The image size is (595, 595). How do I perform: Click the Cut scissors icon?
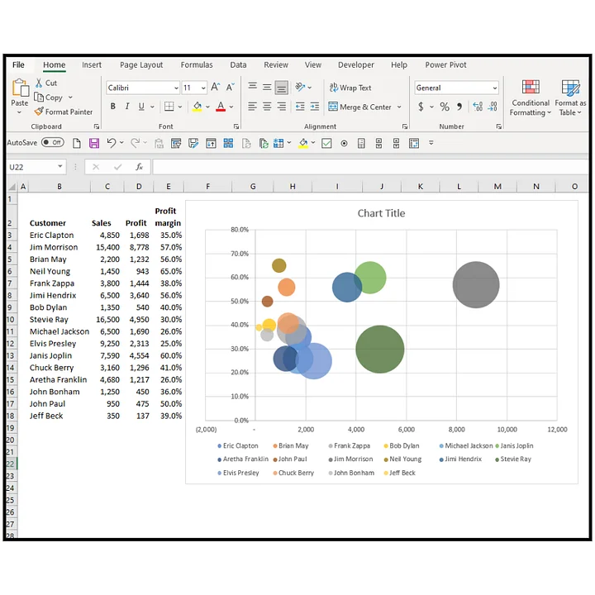pos(39,83)
